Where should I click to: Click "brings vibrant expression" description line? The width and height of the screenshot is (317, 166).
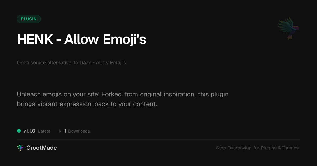[54, 104]
